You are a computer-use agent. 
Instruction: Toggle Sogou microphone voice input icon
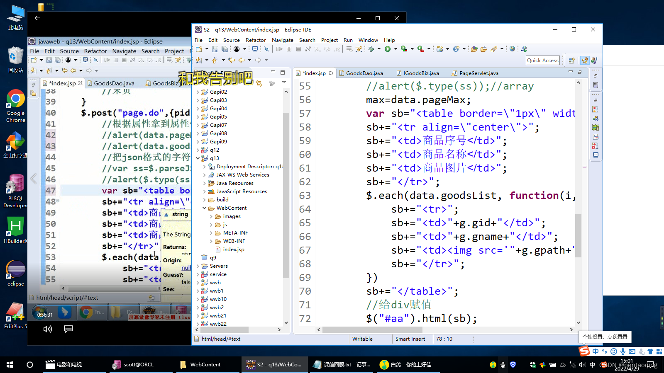coord(623,351)
